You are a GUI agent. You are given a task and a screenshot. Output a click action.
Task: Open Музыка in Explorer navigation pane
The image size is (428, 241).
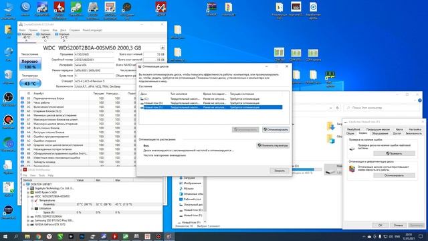coord(187,189)
